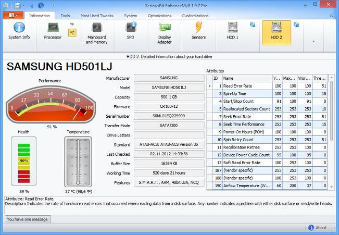Switch to the Information tab
Screen dimensions: 339x235
pyautogui.click(x=40, y=16)
